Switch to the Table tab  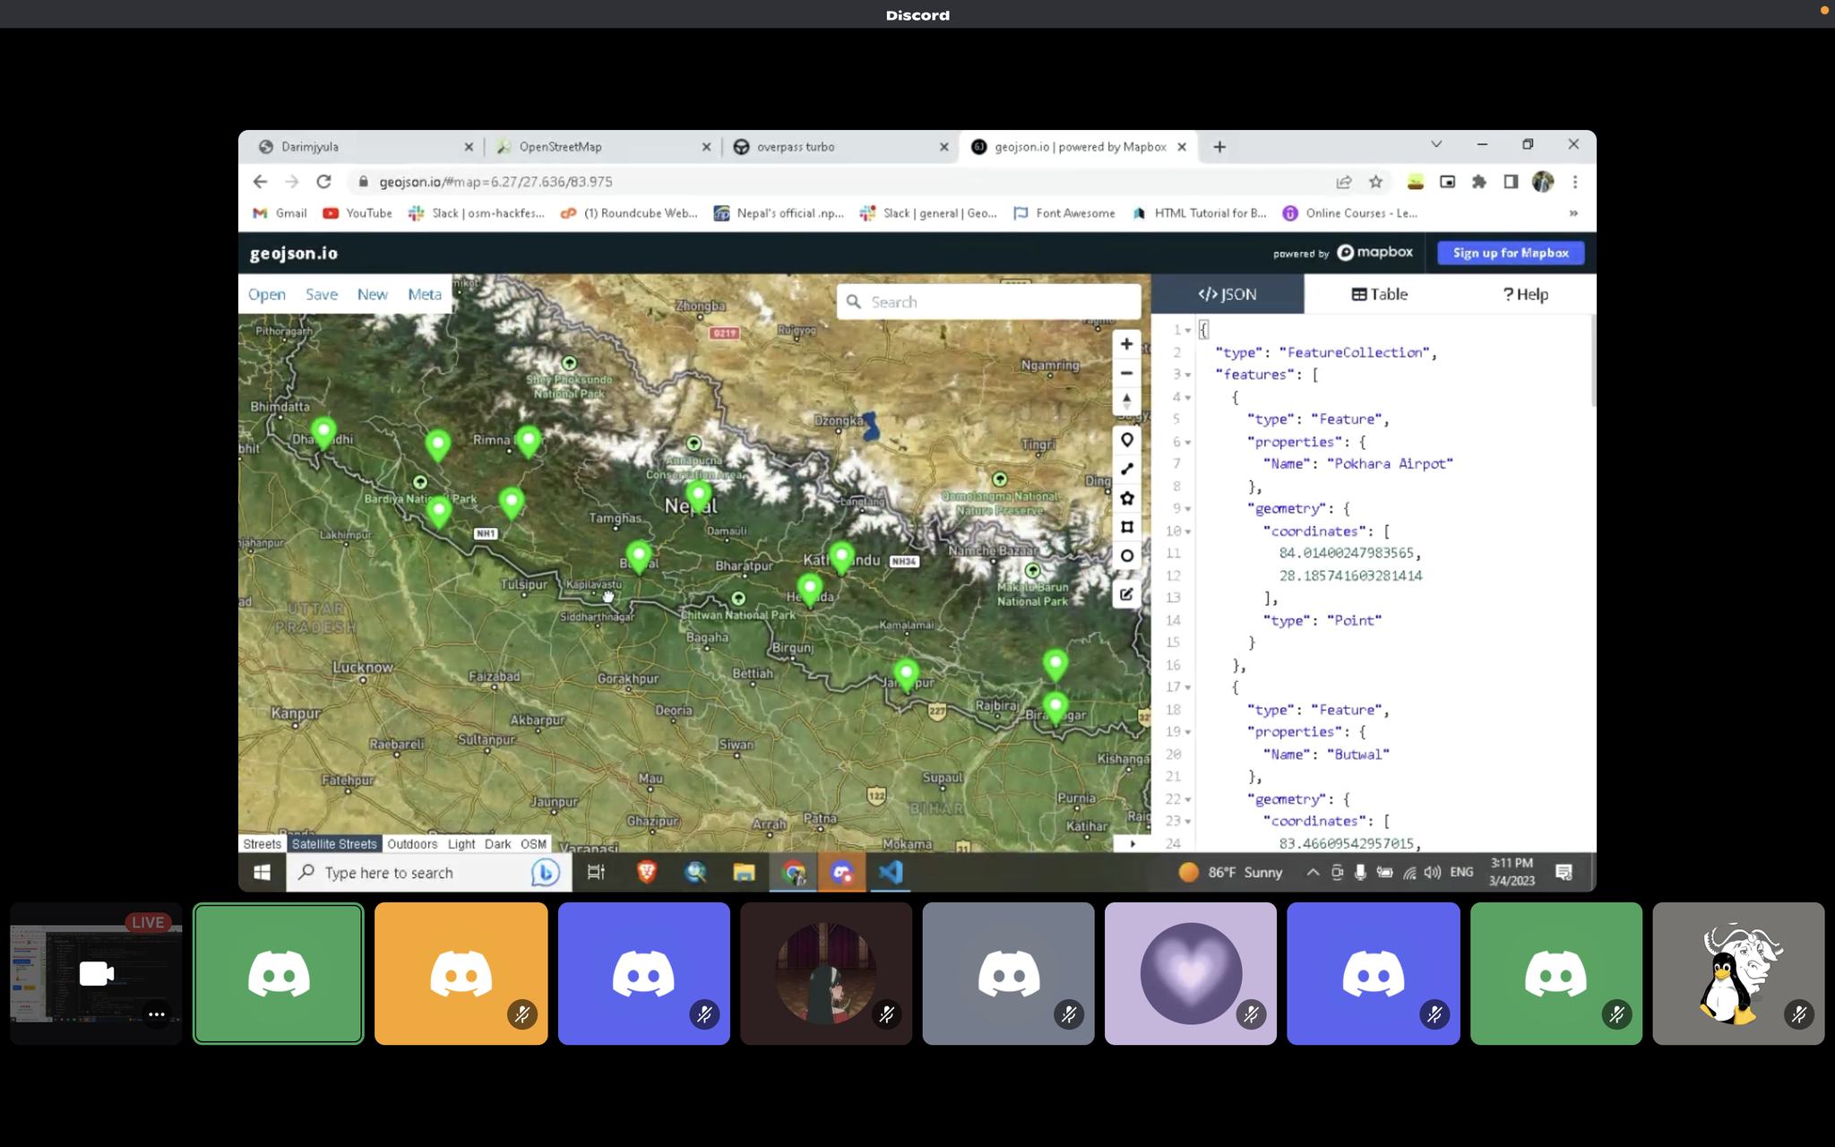pyautogui.click(x=1379, y=294)
